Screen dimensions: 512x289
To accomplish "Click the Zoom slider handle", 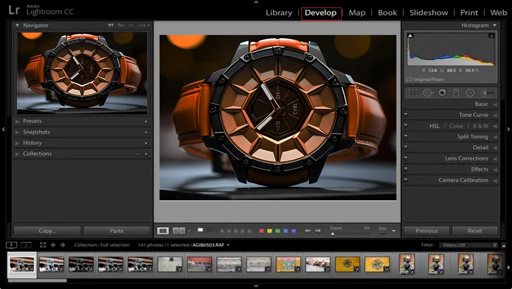I will point(332,234).
